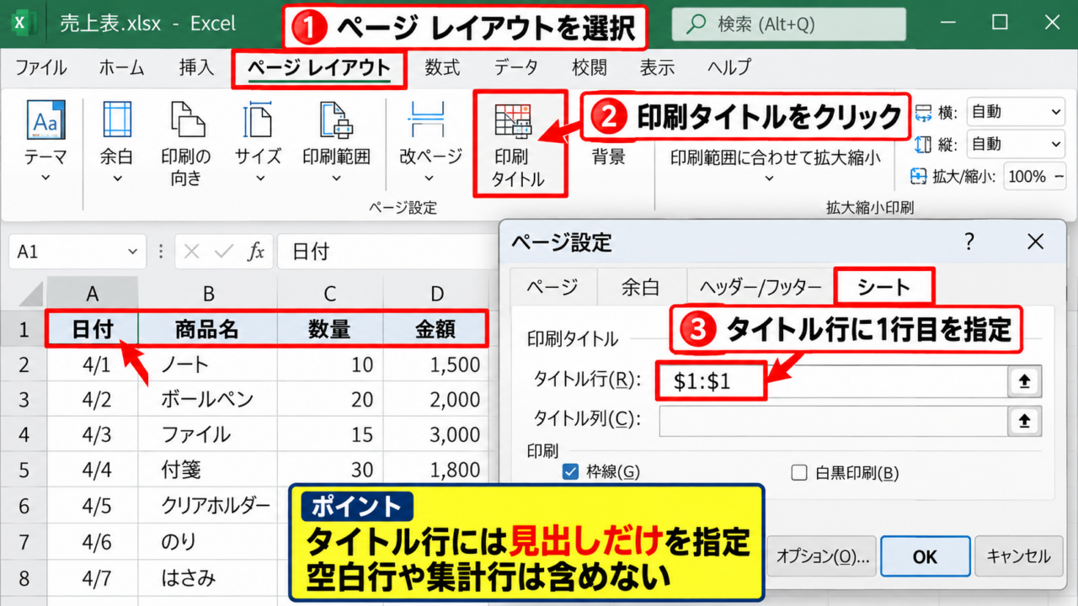Click the オプション(O)... button
This screenshot has width=1078, height=606.
822,556
